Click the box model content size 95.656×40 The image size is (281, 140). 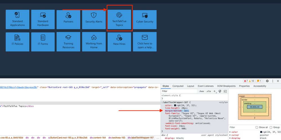pos(255,107)
